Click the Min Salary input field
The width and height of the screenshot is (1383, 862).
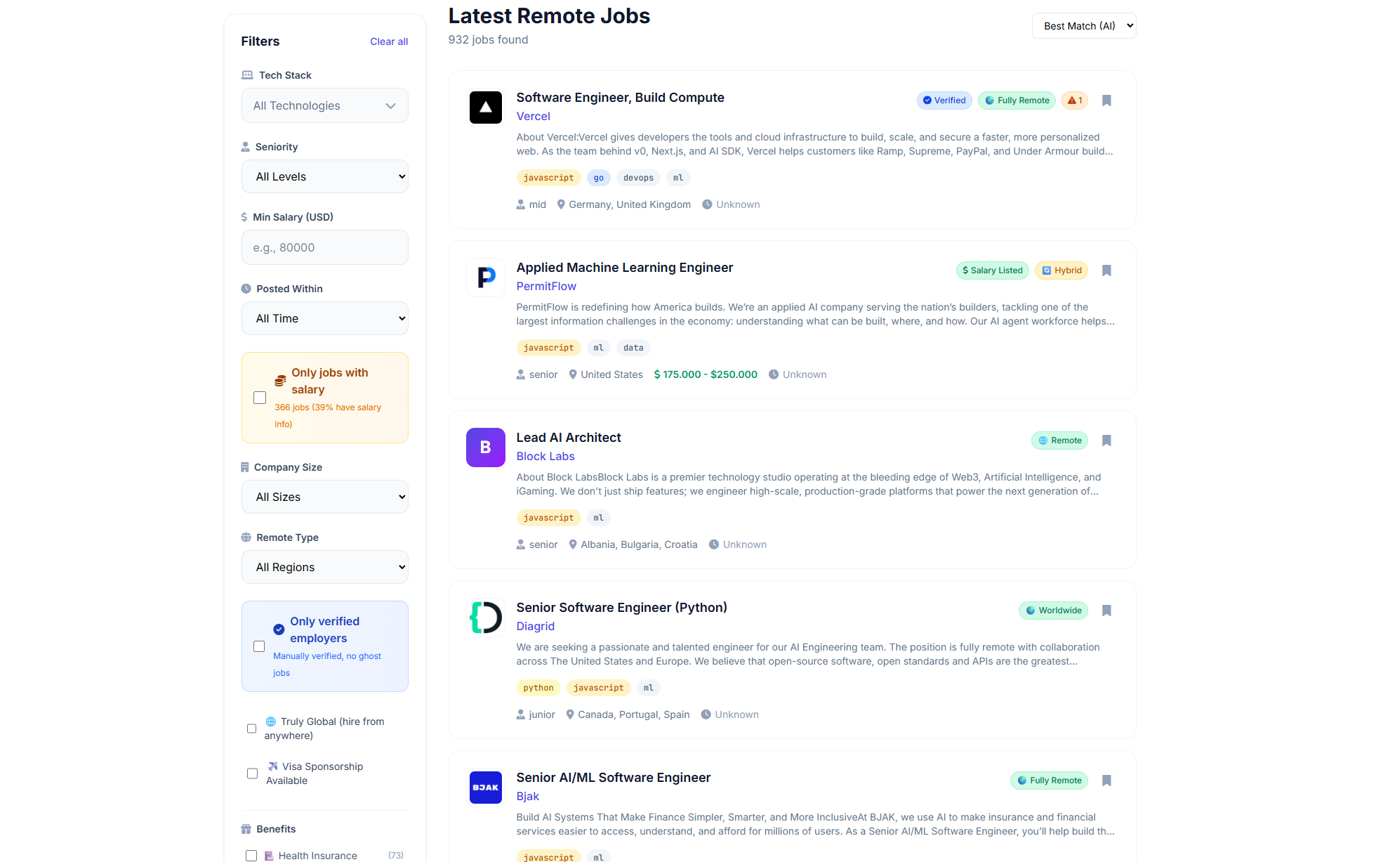click(324, 247)
